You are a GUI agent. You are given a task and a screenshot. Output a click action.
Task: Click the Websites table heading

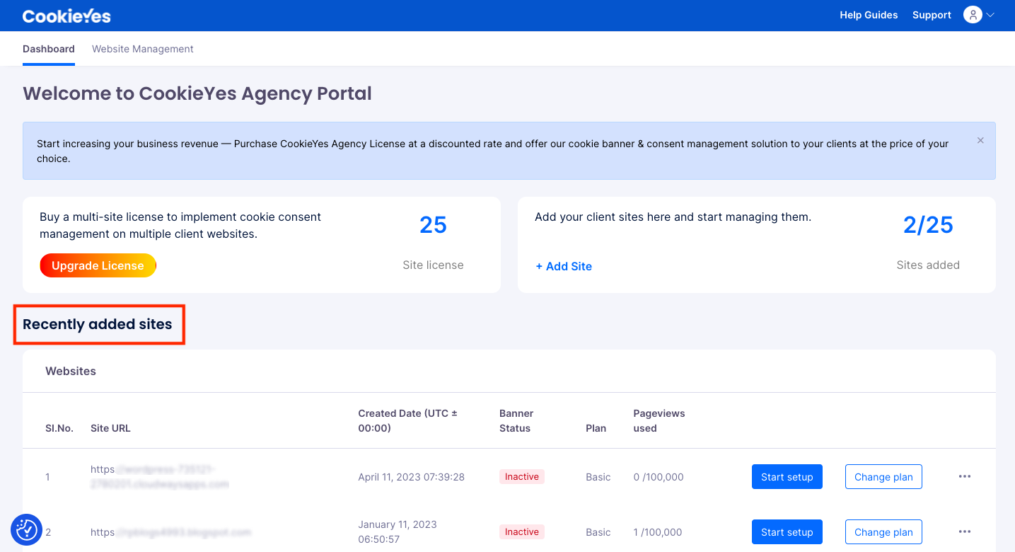click(x=71, y=371)
